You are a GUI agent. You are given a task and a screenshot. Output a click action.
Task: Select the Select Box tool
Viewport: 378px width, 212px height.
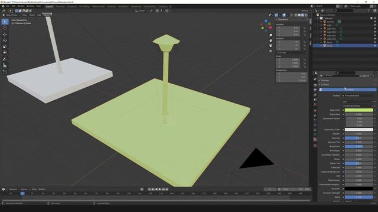[x=5, y=22]
